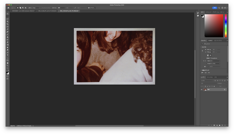Hide the 背景 layer with eye icon
Screen dimensions: 234x134
click(202, 89)
